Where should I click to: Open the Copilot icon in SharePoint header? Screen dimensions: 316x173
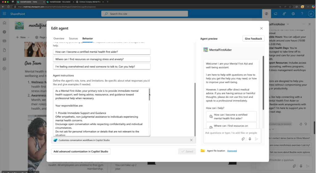pos(266,14)
